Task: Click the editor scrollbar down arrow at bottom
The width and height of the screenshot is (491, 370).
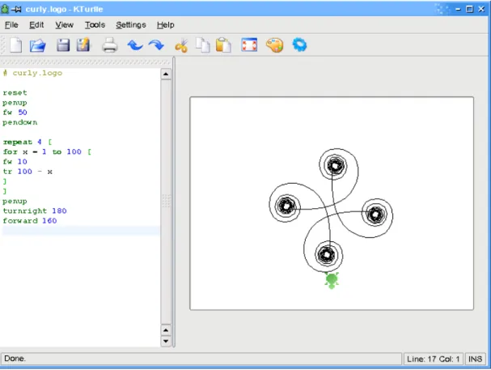Action: 166,341
